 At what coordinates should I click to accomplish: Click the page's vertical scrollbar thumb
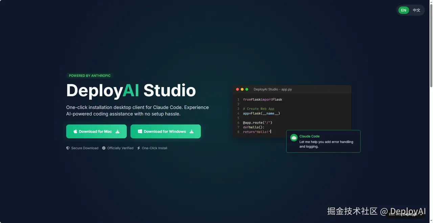(x=431, y=46)
